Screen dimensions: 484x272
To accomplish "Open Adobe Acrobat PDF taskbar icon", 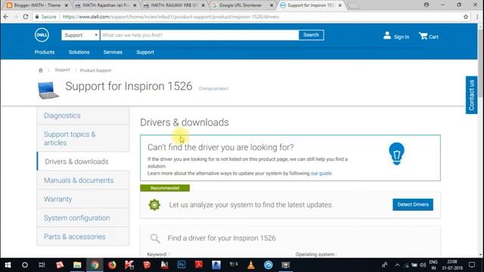I will pyautogui.click(x=199, y=265).
